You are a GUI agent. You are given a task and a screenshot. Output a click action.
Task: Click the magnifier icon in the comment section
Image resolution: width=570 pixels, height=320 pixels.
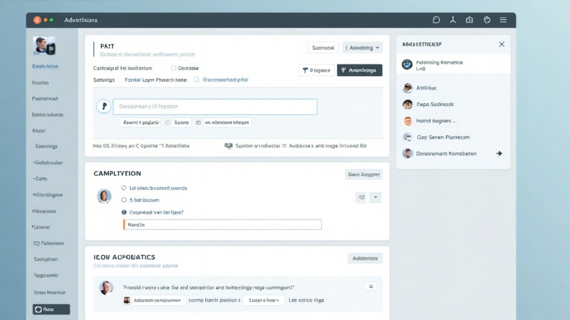pyautogui.click(x=371, y=286)
